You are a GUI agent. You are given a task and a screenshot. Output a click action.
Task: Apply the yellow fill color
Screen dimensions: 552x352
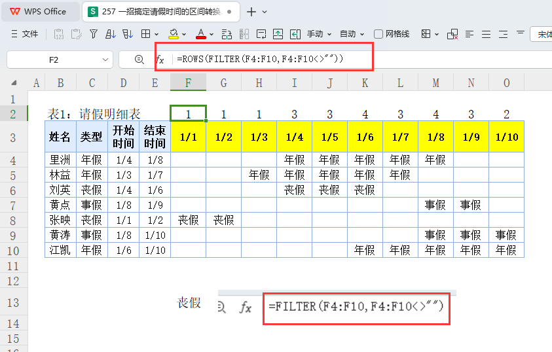pos(174,34)
